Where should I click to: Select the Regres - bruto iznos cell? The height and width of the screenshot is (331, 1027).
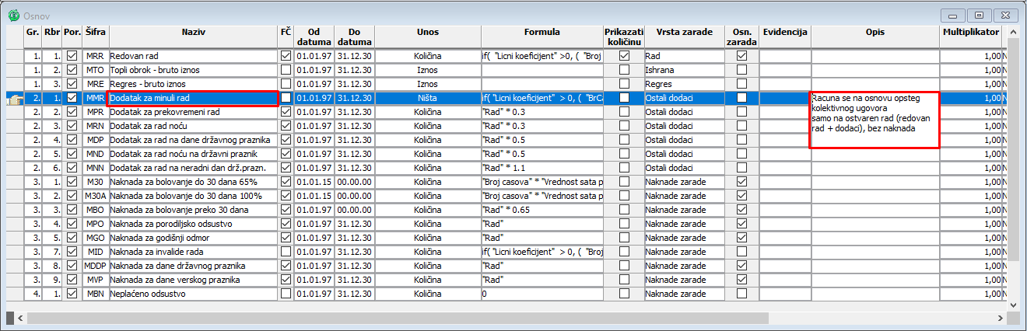pos(194,84)
